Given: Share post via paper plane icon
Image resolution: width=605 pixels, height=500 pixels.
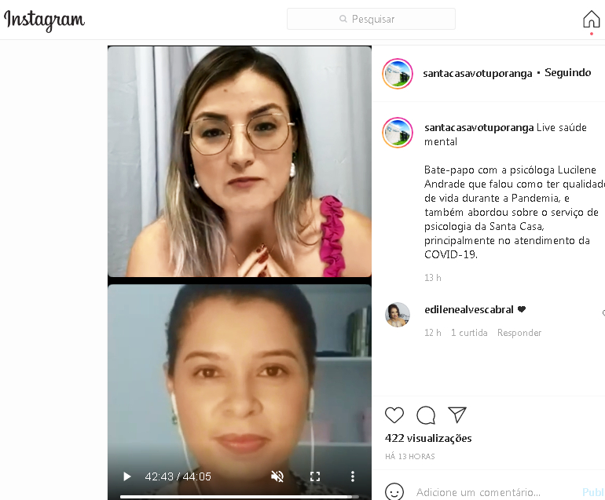Looking at the screenshot, I should point(457,414).
